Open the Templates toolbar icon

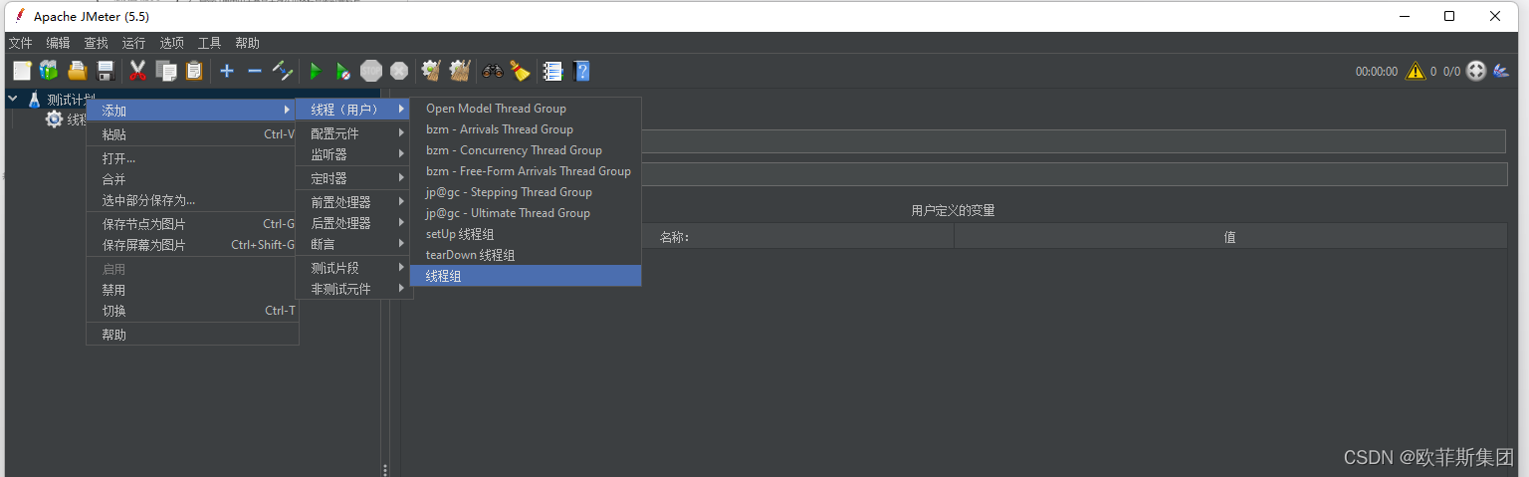click(49, 71)
